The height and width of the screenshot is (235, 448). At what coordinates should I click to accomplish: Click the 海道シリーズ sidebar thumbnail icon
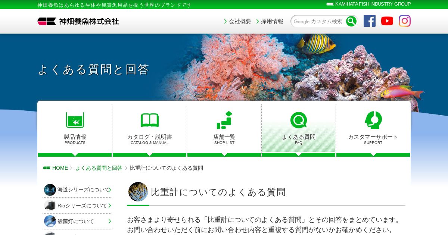(50, 190)
